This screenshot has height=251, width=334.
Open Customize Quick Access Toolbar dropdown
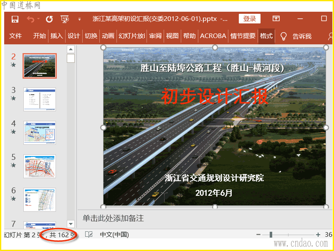(x=79, y=19)
